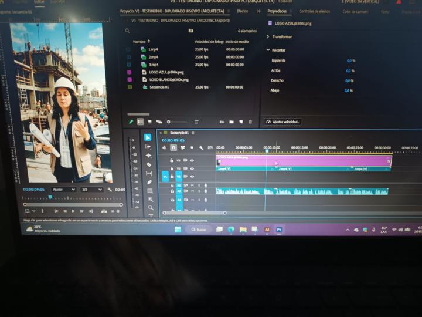Toggle V1 track eye visibility
This screenshot has height=317, width=422.
pos(192,177)
